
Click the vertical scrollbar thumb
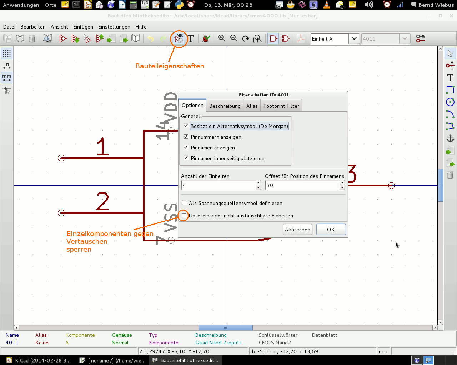tap(440, 185)
